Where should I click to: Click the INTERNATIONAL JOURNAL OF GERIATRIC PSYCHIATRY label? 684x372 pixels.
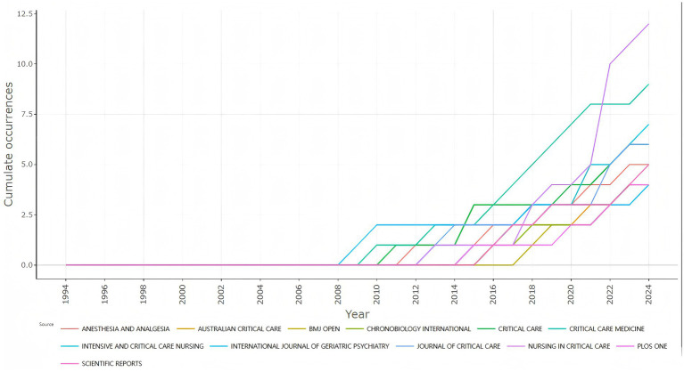(309, 346)
